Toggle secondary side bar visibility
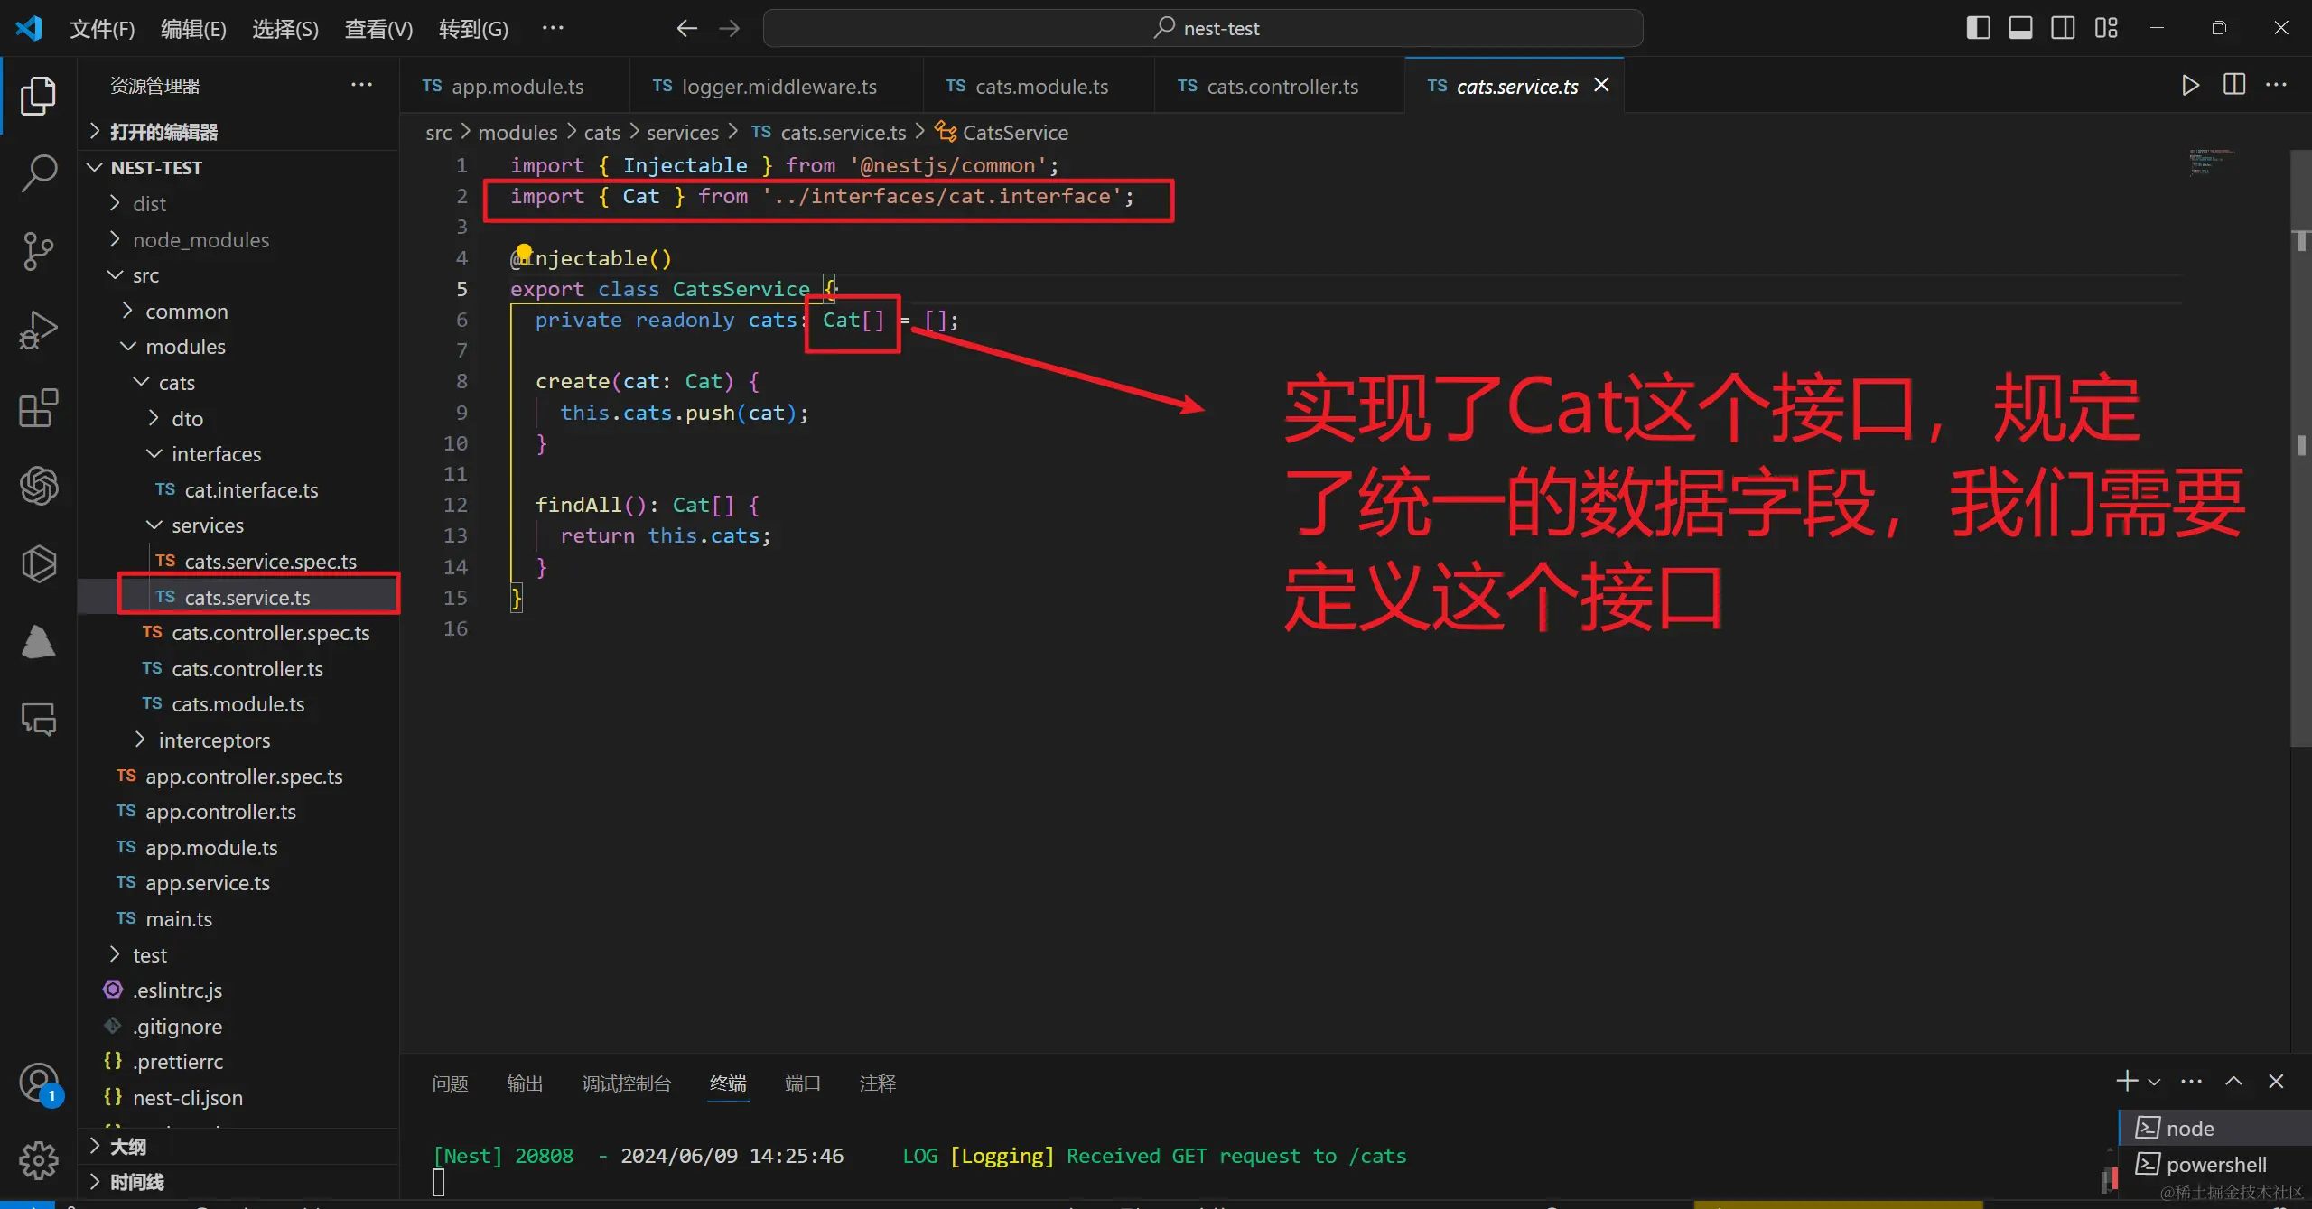Viewport: 2312px width, 1209px height. tap(2064, 28)
